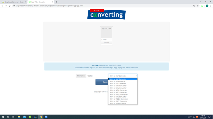This screenshot has height=119, width=213.
Task: Switch to Chrome in the taskbar
Action: tap(41, 117)
